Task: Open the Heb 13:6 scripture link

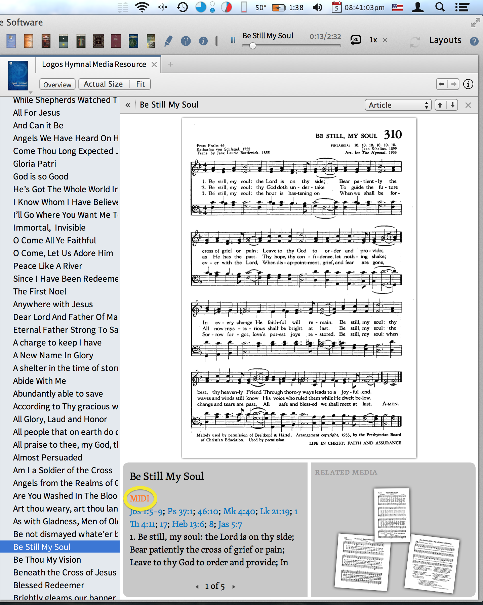Action: (x=188, y=524)
